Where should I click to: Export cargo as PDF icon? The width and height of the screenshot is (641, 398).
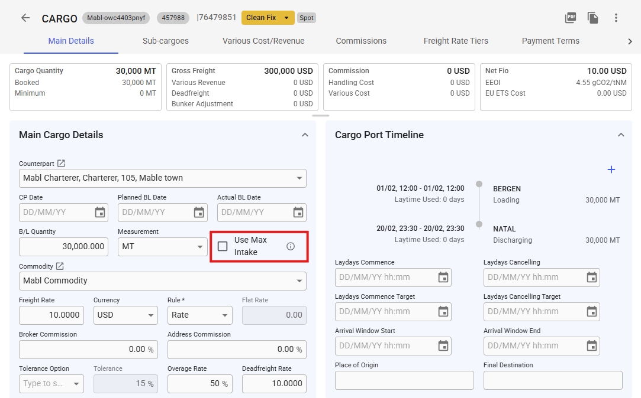pos(571,18)
